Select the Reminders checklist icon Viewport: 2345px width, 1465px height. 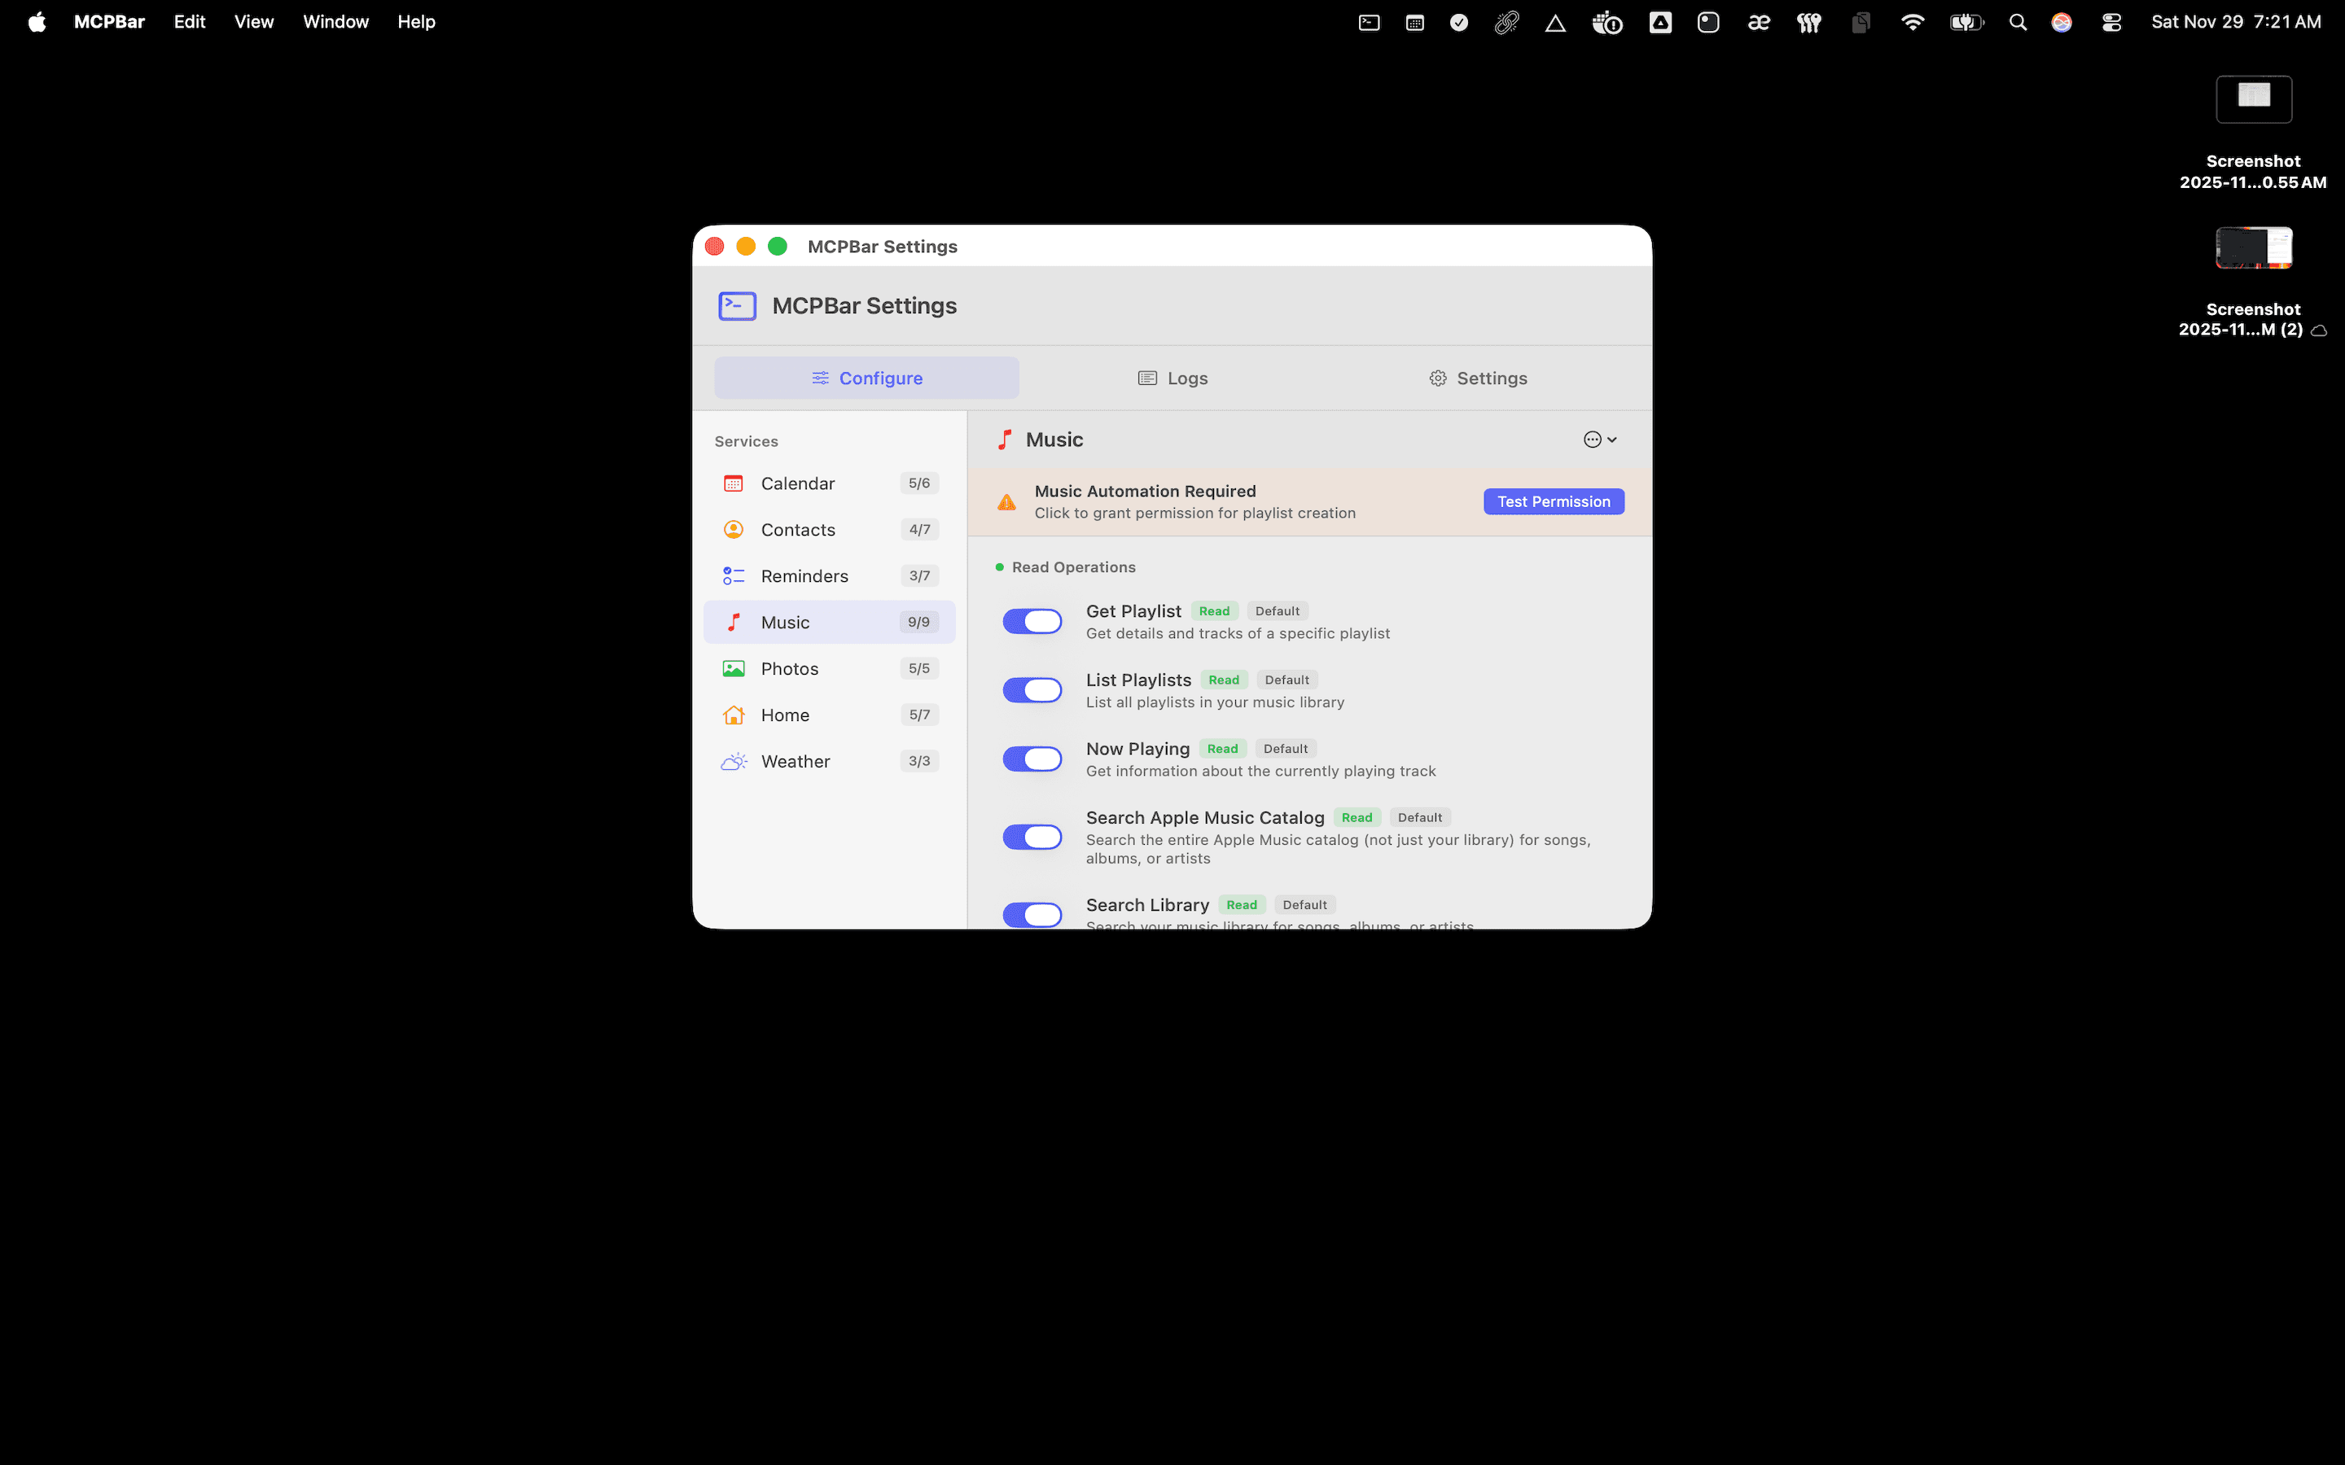[734, 575]
